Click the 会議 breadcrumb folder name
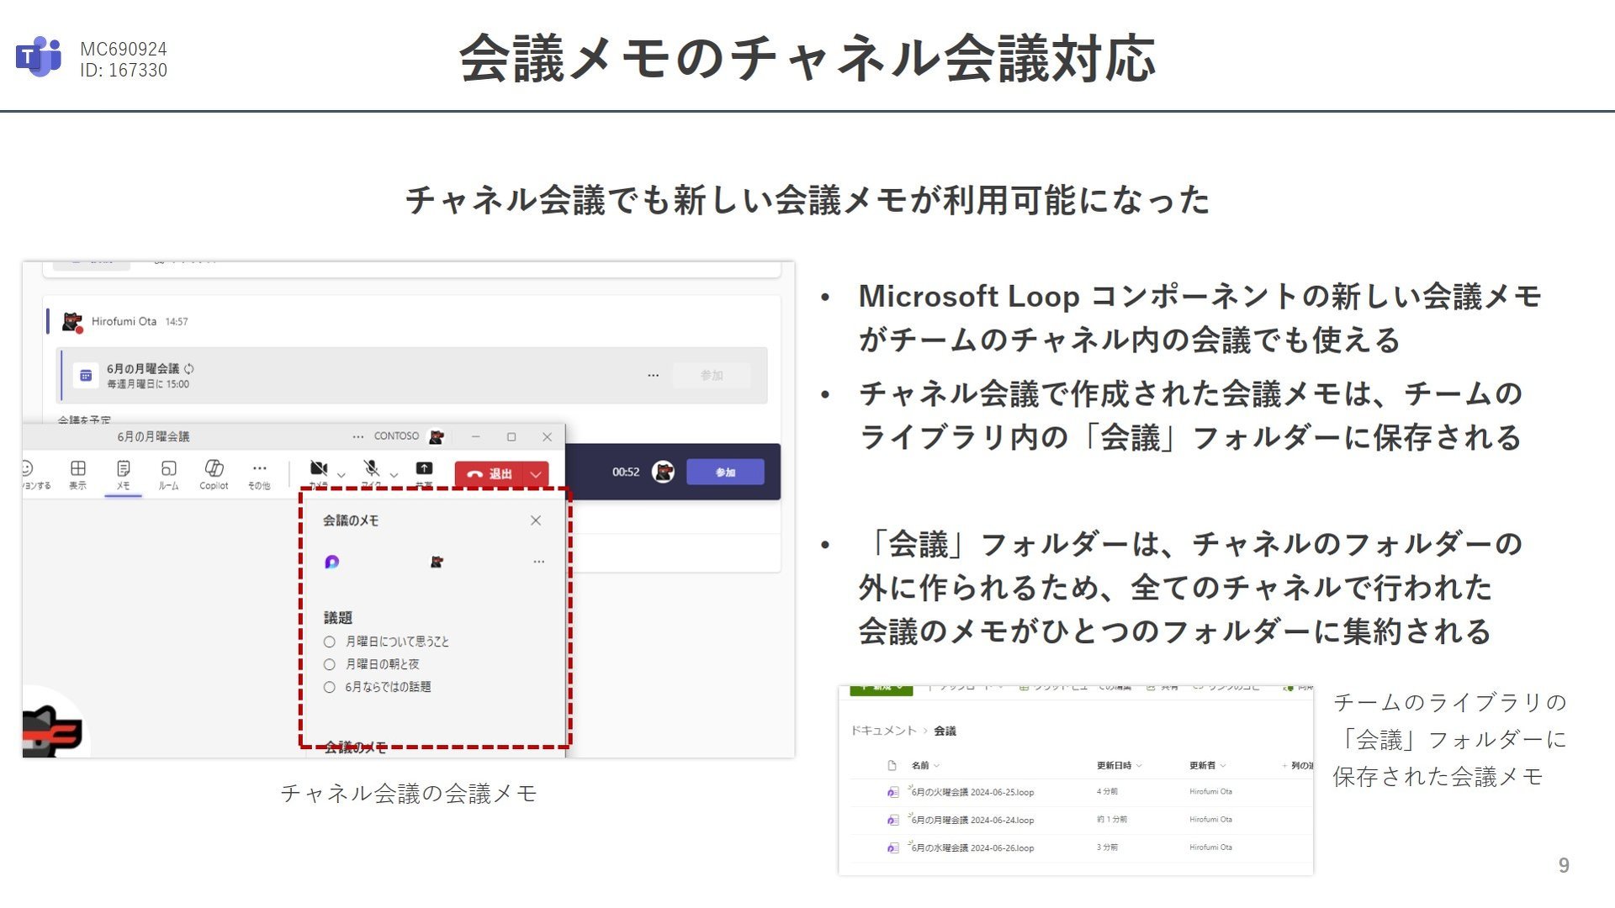Viewport: 1615px width, 908px height. [945, 731]
